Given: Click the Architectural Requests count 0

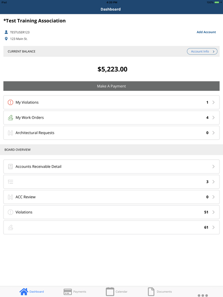Looking at the screenshot, I should [207, 133].
